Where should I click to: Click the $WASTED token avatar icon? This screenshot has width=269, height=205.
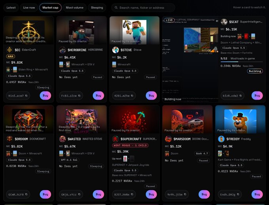63,139
